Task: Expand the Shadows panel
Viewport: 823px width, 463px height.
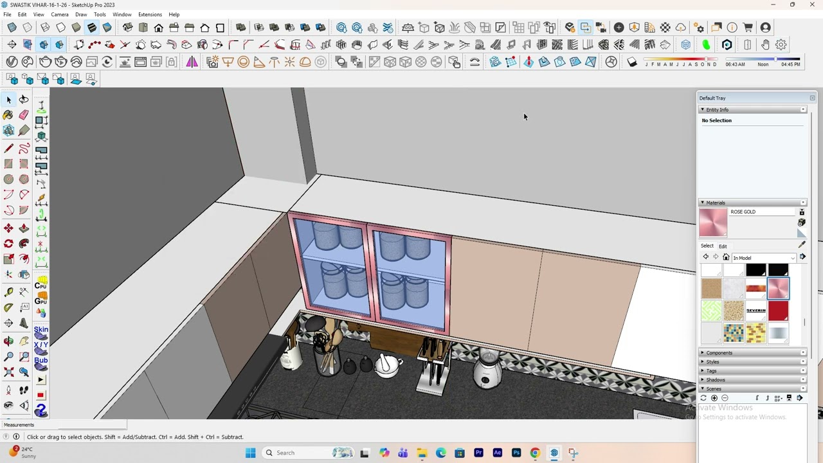Action: coord(752,380)
